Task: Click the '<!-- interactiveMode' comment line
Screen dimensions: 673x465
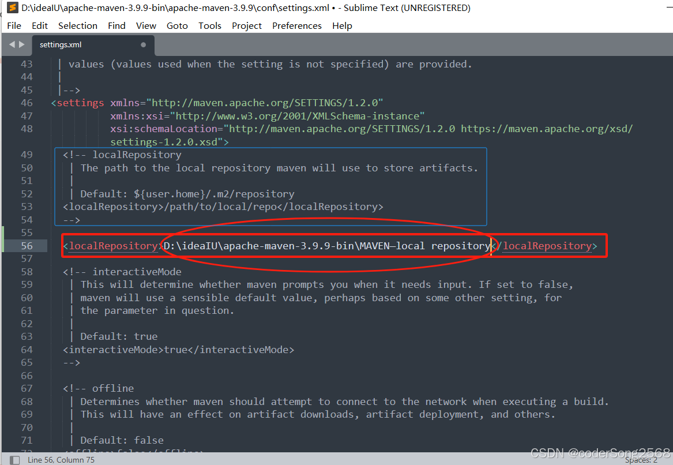Action: tap(122, 272)
